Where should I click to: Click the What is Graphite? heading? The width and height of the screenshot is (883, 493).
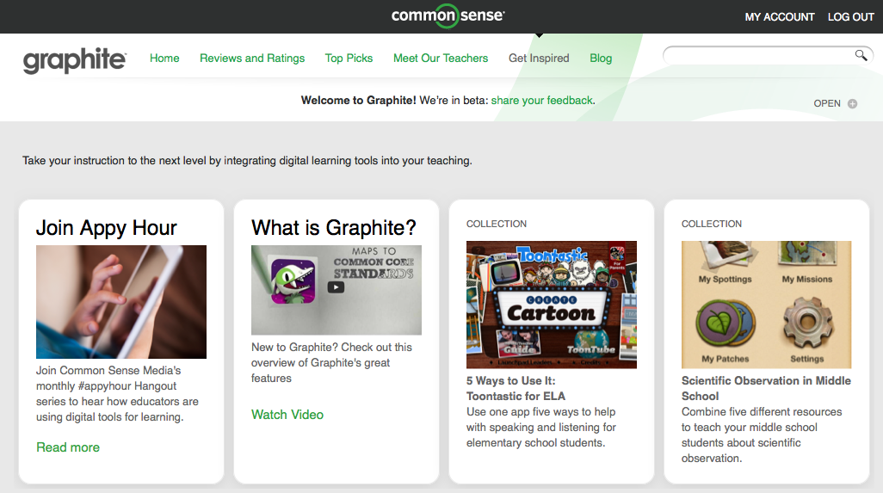(x=333, y=228)
